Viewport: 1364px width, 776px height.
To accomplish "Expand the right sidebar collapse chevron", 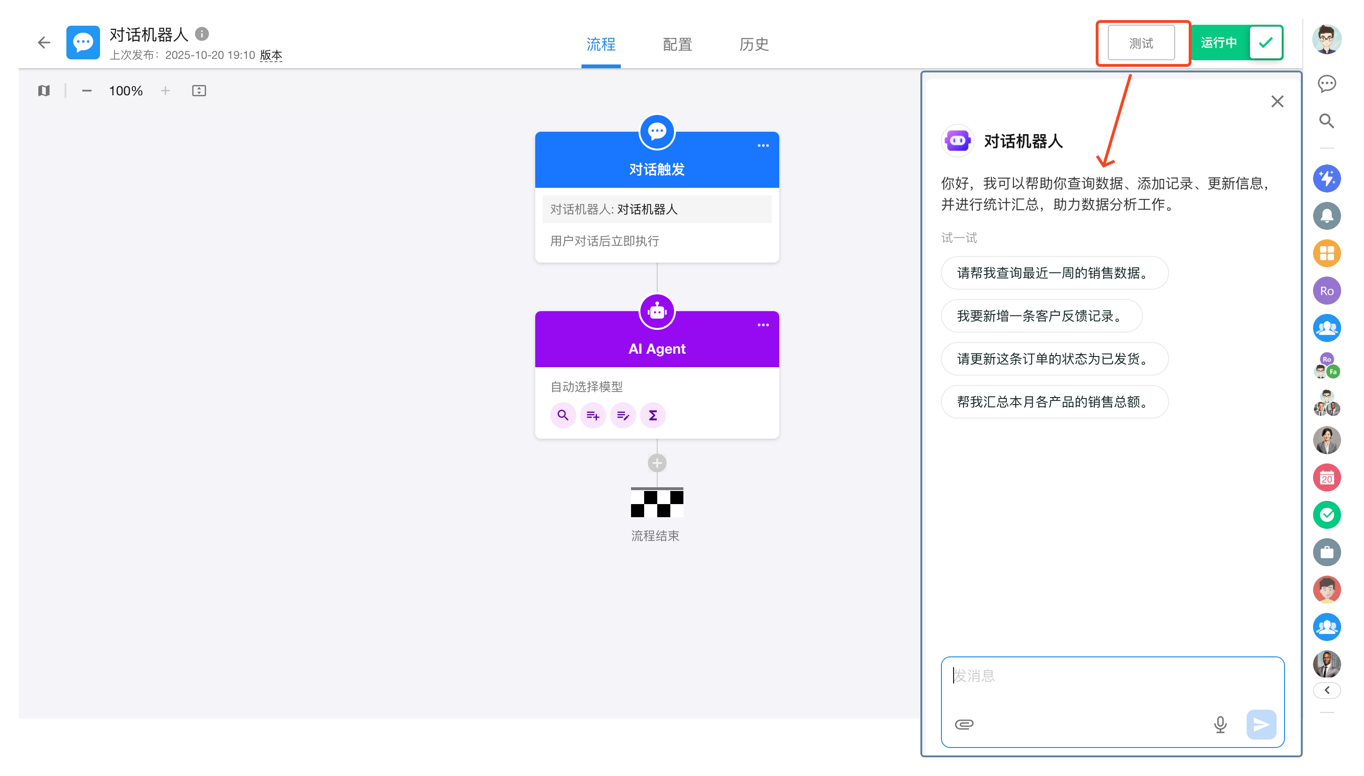I will (x=1326, y=690).
